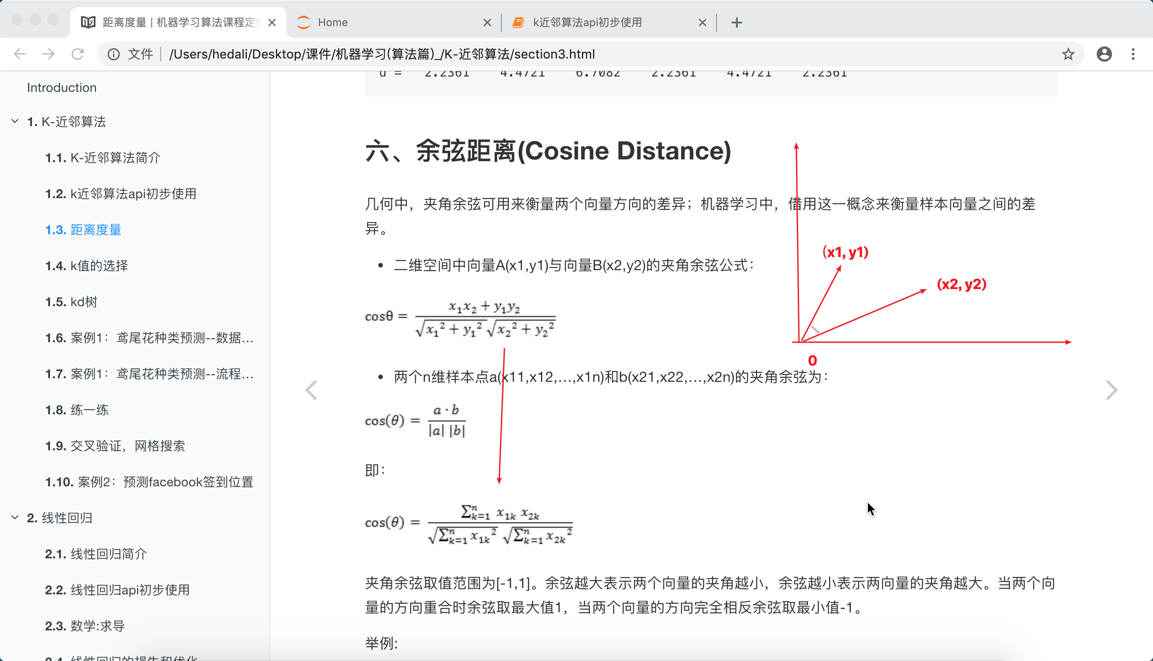Go to next page arrow

tap(1111, 390)
